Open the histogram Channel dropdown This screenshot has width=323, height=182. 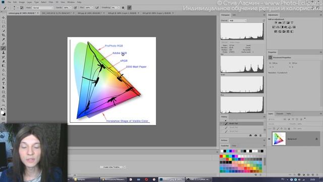click(x=238, y=21)
